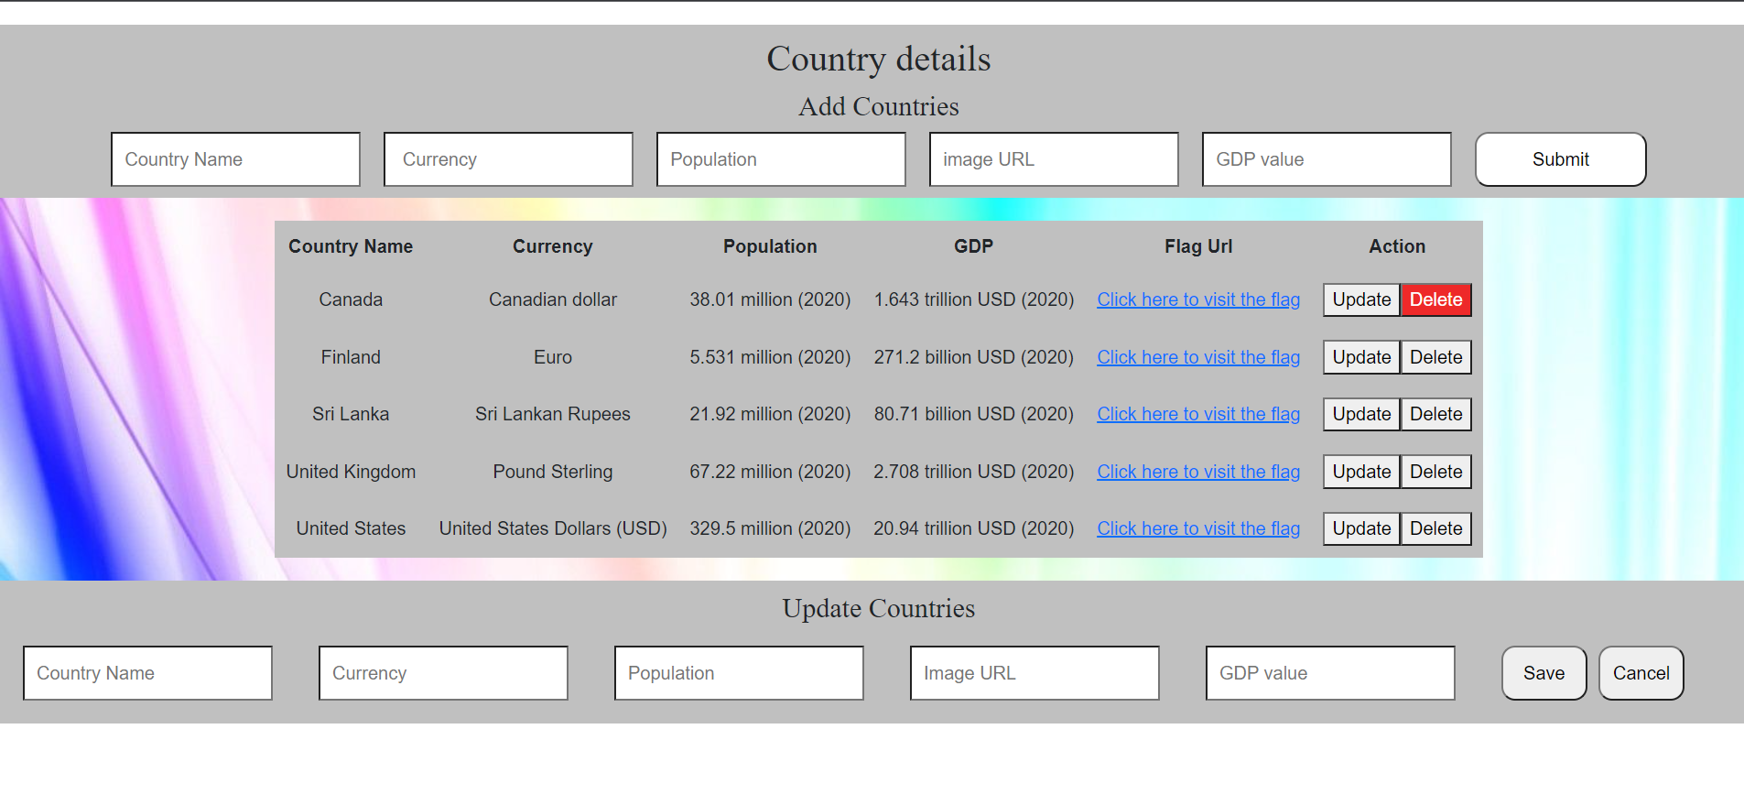
Task: Open the United Kingdom flag link
Action: coord(1198,472)
